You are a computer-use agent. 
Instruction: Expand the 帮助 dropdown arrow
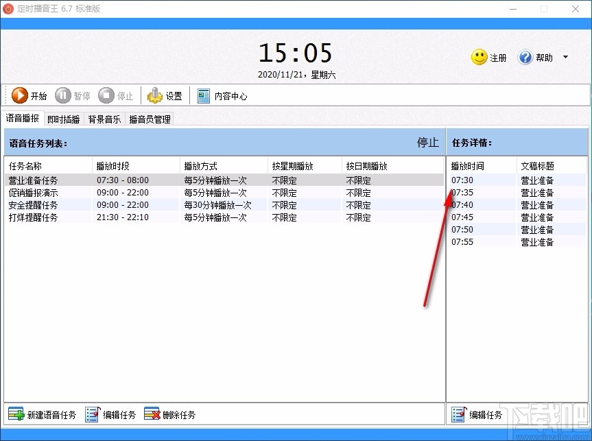pos(565,58)
